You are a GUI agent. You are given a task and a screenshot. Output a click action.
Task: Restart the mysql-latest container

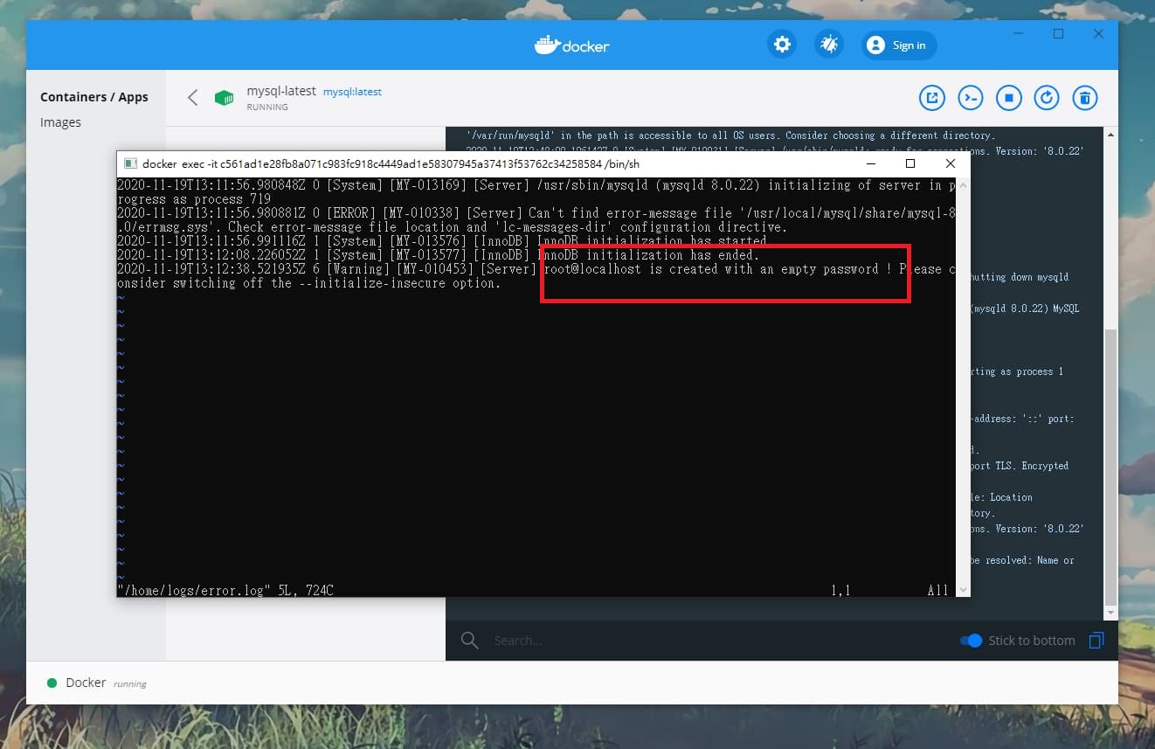(x=1047, y=98)
